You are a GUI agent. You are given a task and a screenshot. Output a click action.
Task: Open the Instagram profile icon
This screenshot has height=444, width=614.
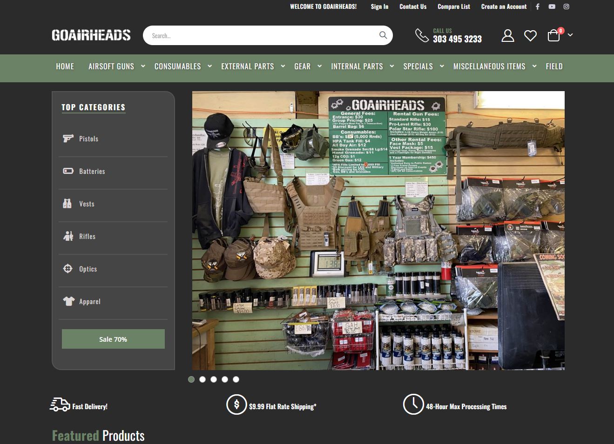(566, 7)
